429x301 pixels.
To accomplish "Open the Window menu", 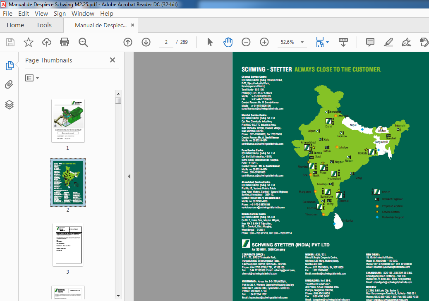I will [x=83, y=14].
